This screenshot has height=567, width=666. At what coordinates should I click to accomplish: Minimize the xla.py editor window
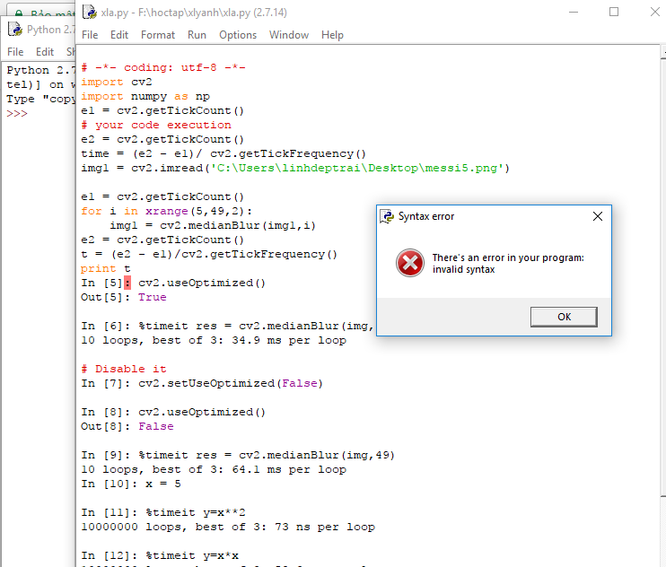point(572,13)
